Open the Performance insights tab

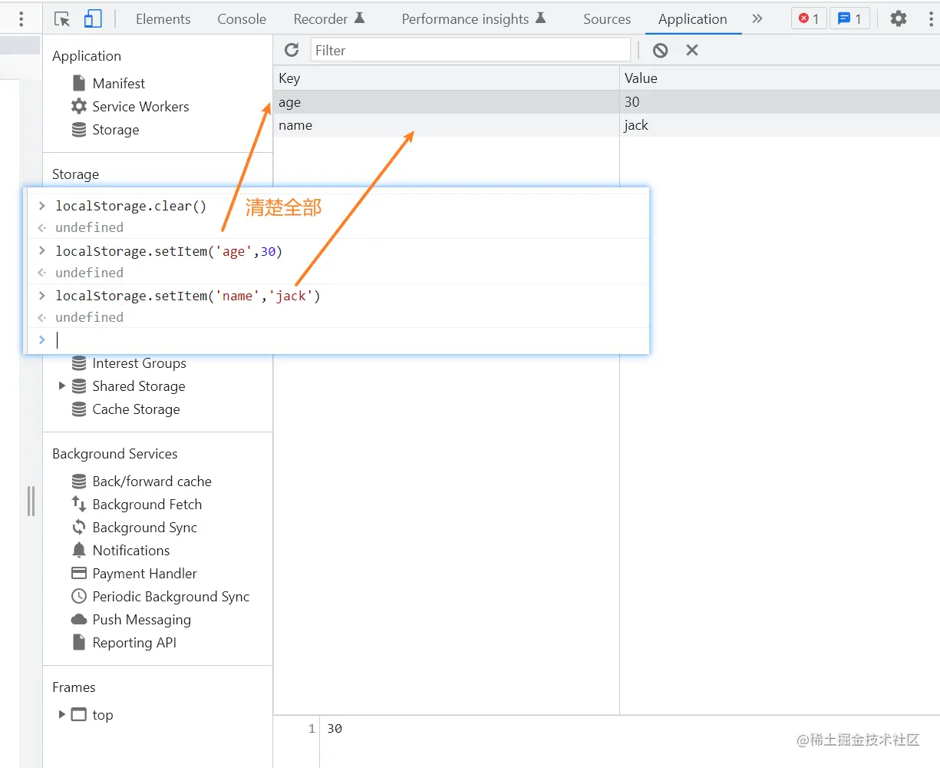click(473, 19)
